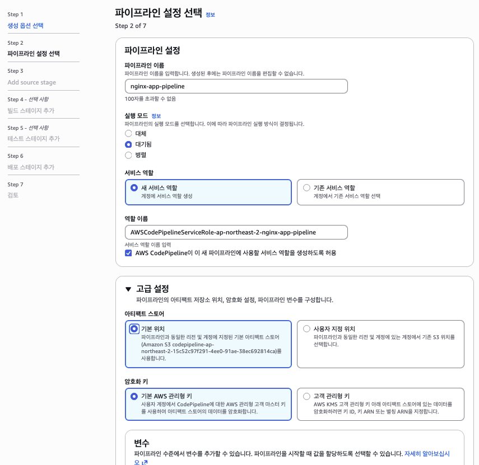Select 대기됨 execution mode radio button
This screenshot has width=479, height=465.
128,144
